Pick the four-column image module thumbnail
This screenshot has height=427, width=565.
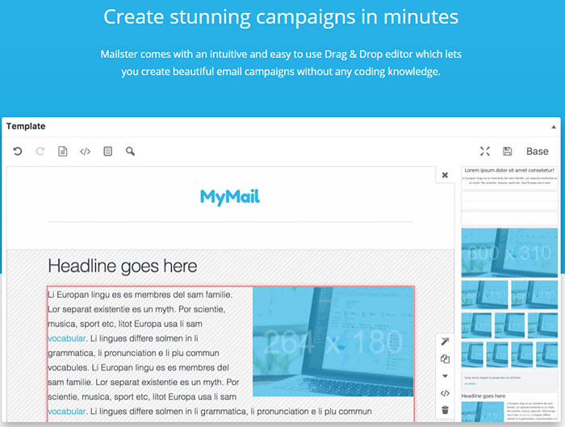click(x=509, y=354)
